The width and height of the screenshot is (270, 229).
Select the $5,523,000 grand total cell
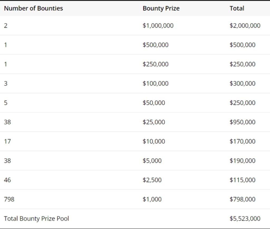pos(245,219)
